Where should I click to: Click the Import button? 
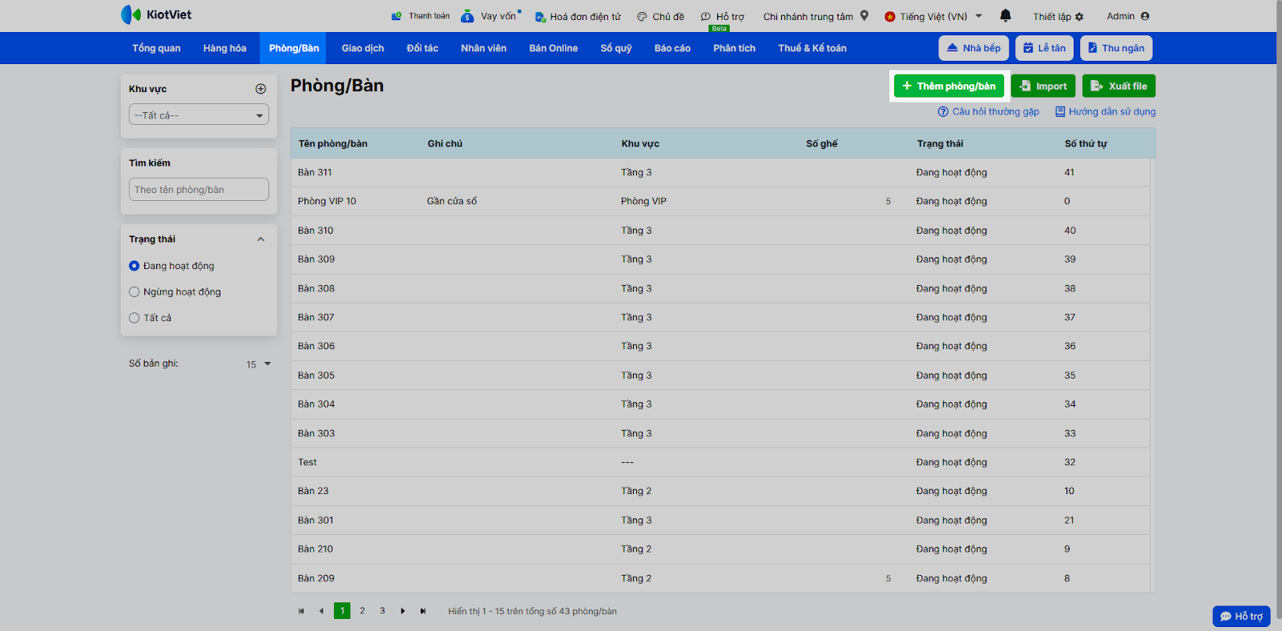coord(1043,86)
